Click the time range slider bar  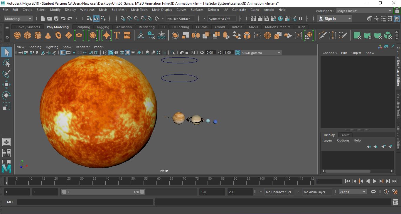(103, 192)
